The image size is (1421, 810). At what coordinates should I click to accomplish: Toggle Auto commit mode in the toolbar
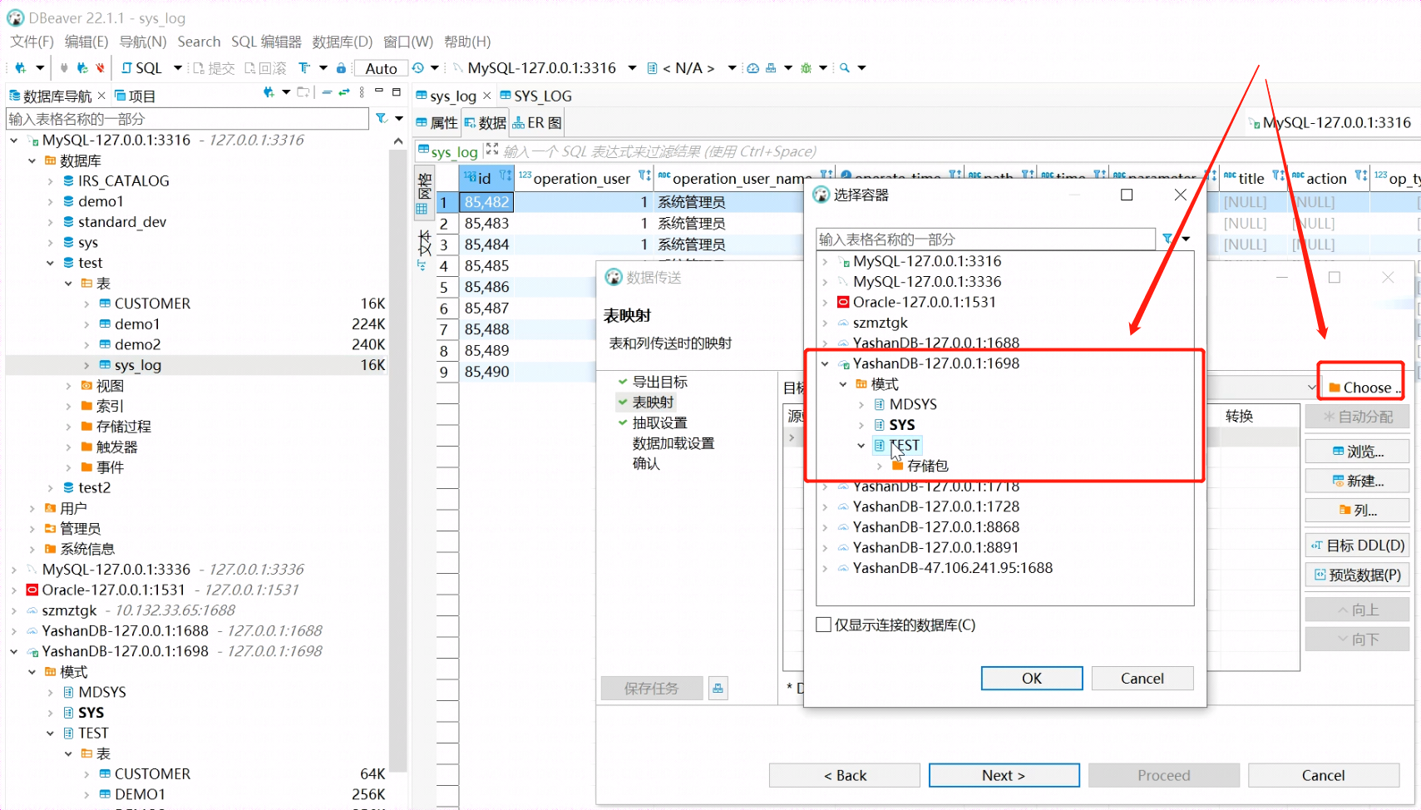(x=380, y=68)
